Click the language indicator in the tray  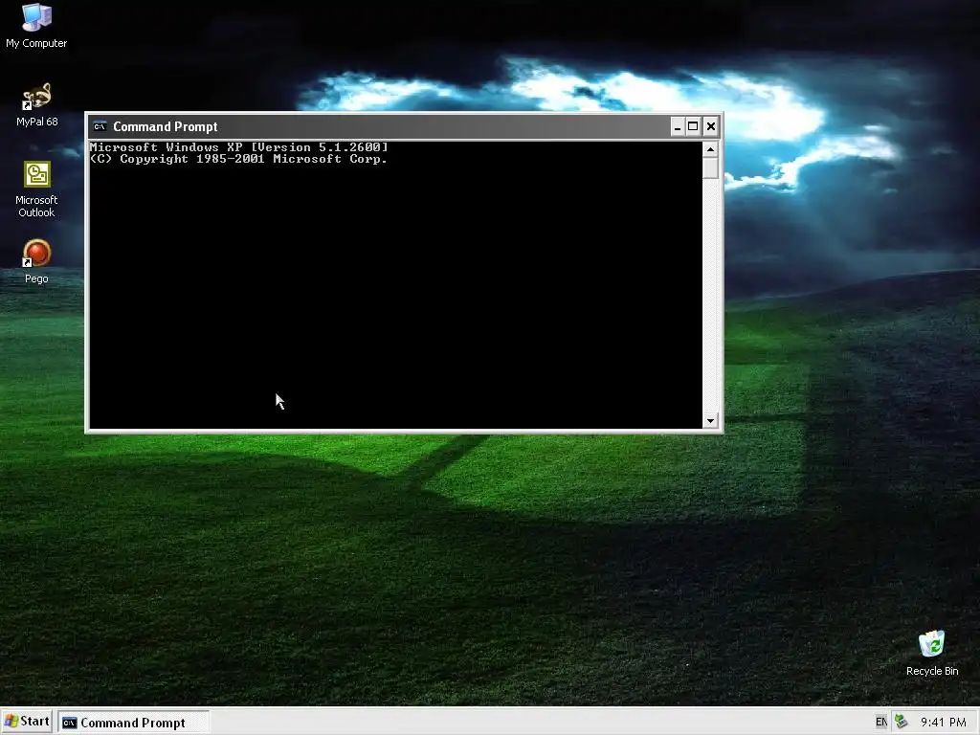tap(881, 723)
